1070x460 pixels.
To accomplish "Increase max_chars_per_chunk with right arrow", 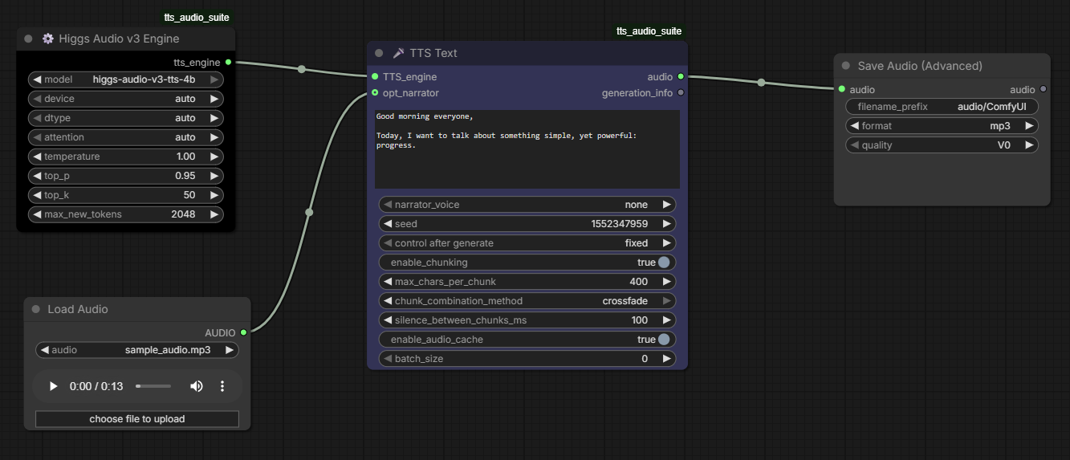I will (x=666, y=282).
